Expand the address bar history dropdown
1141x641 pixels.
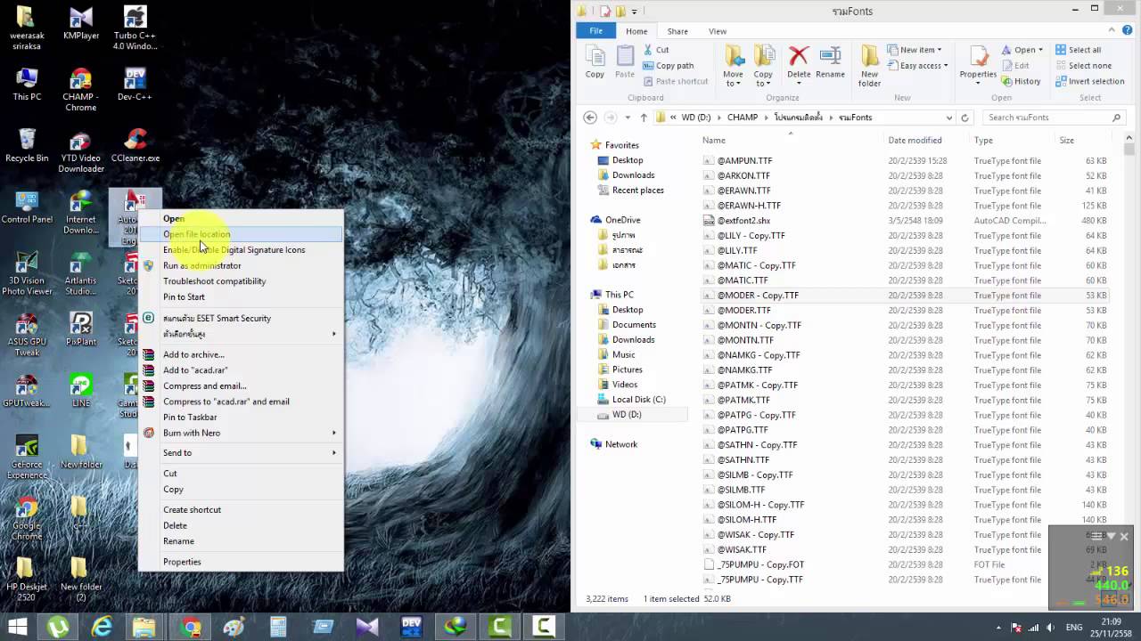(x=949, y=118)
